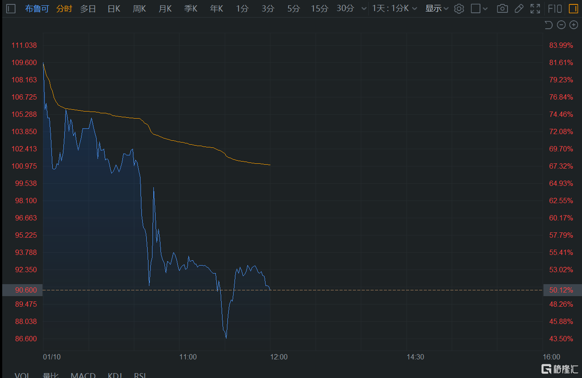Click the 109.600 price axis label
582x378 pixels.
24,62
